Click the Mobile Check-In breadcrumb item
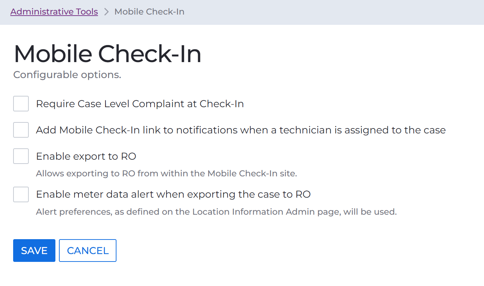Image resolution: width=484 pixels, height=286 pixels. tap(149, 12)
